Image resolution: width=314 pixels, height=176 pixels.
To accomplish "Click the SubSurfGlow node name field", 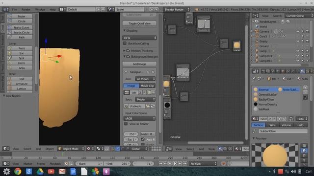I will [x=283, y=131].
